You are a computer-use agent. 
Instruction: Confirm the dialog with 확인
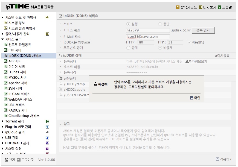click(x=195, y=98)
